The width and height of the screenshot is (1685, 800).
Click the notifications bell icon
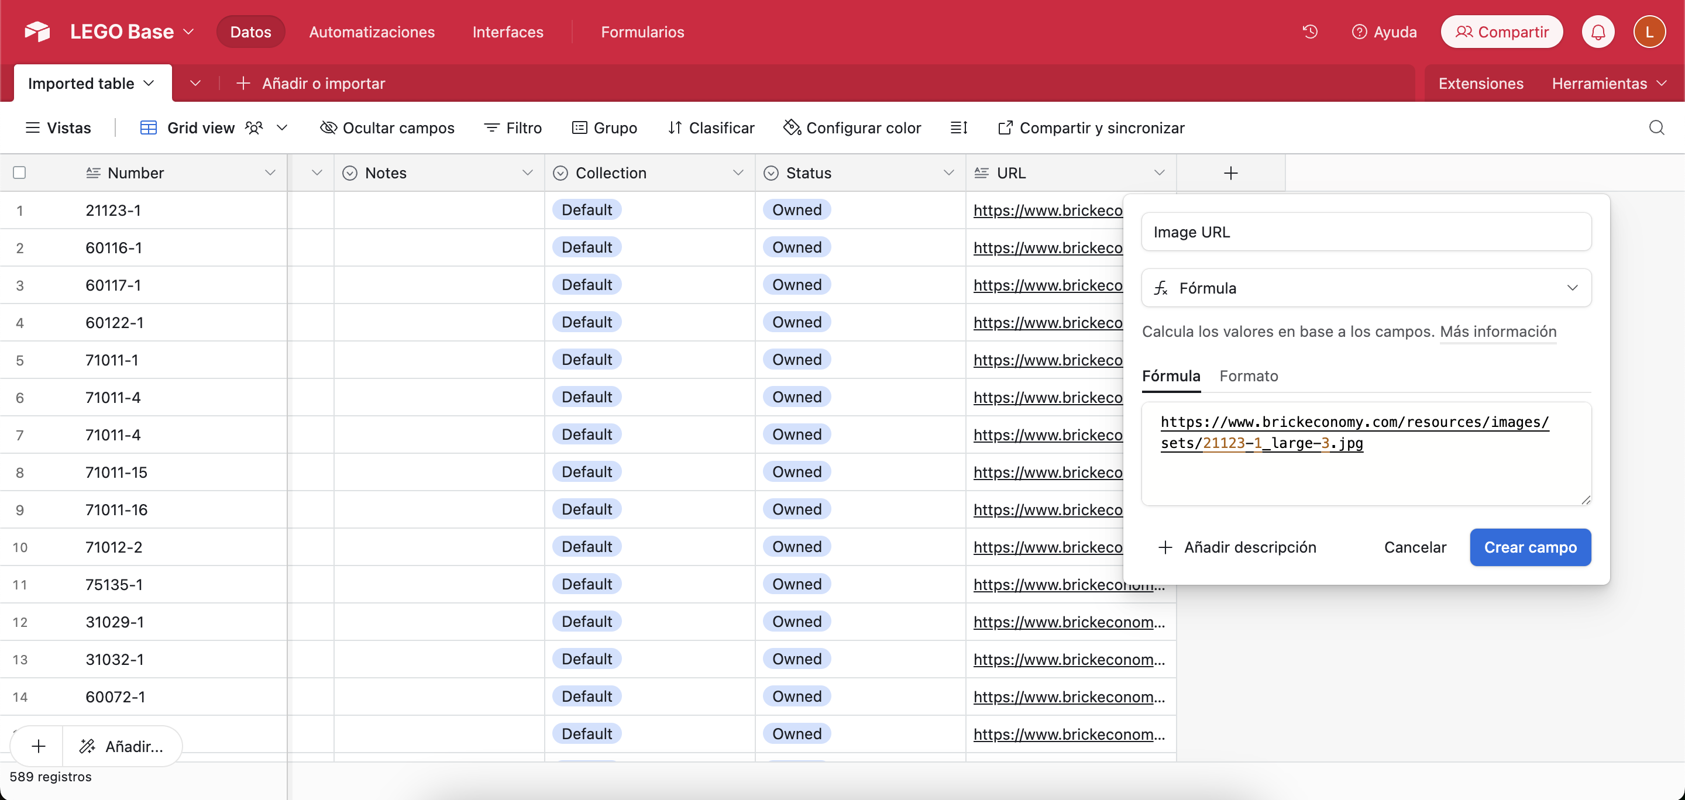tap(1598, 32)
